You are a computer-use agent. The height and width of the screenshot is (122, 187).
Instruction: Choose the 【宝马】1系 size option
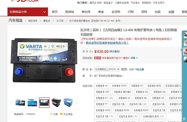118,104
